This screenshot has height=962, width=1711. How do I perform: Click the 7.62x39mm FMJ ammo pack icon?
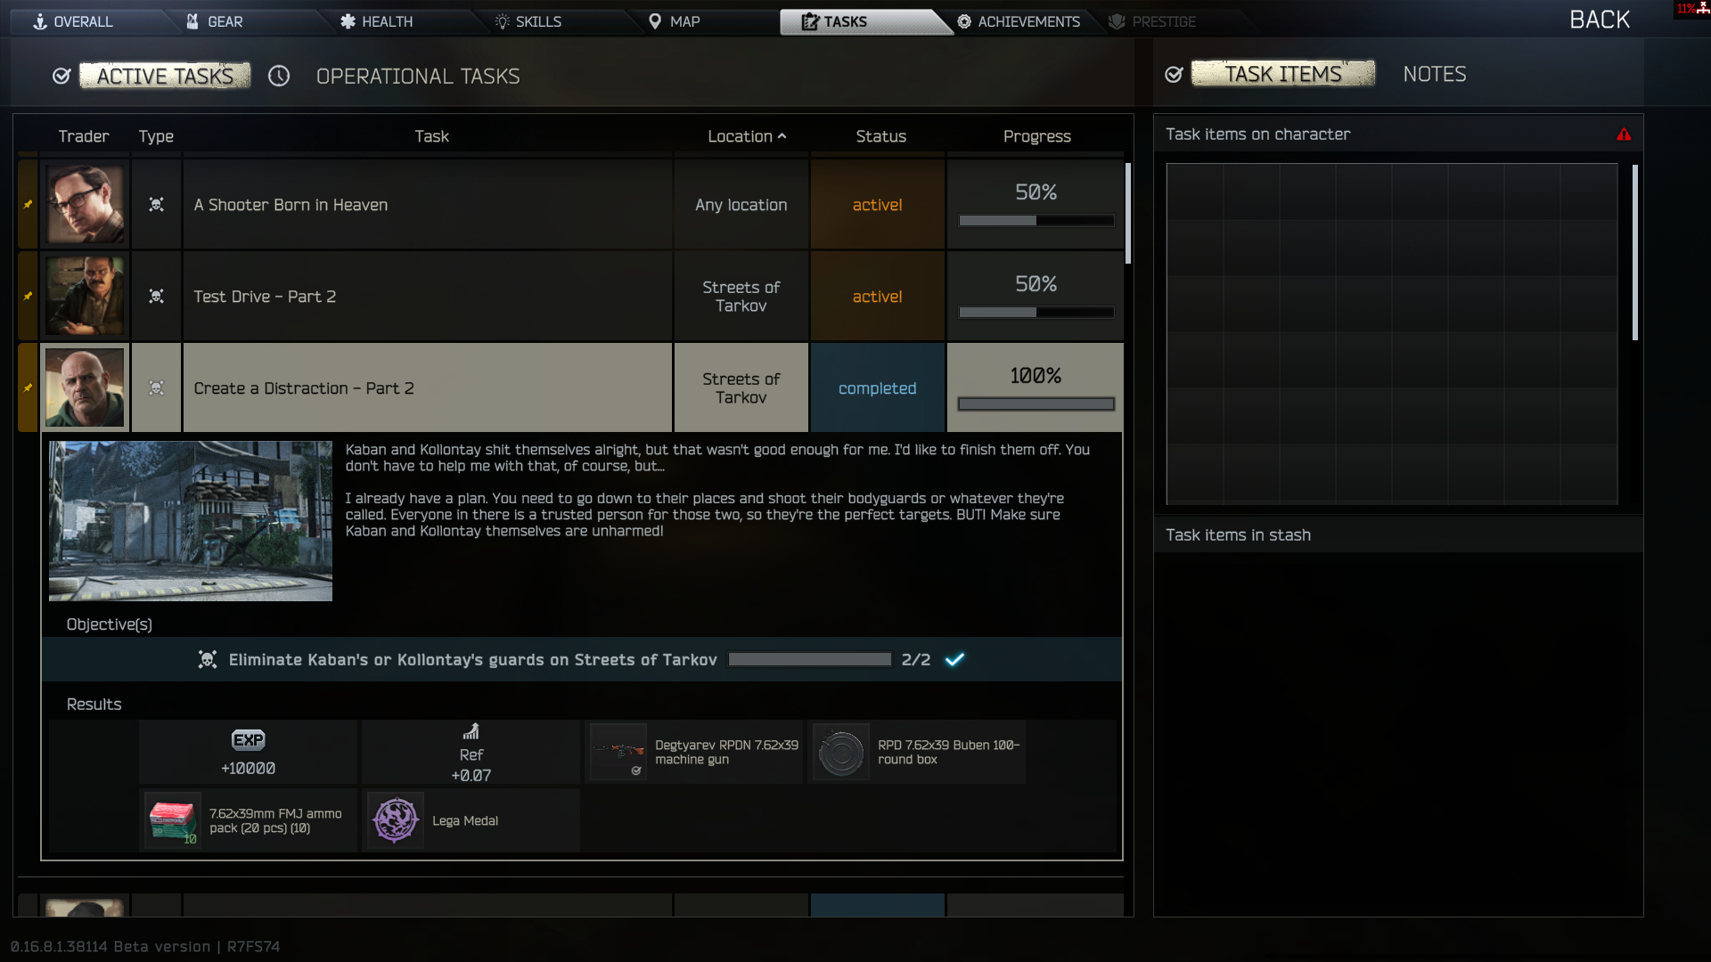(173, 820)
